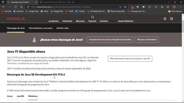Open the browser home page
Viewport: 184px width, 103px height.
point(21,7)
